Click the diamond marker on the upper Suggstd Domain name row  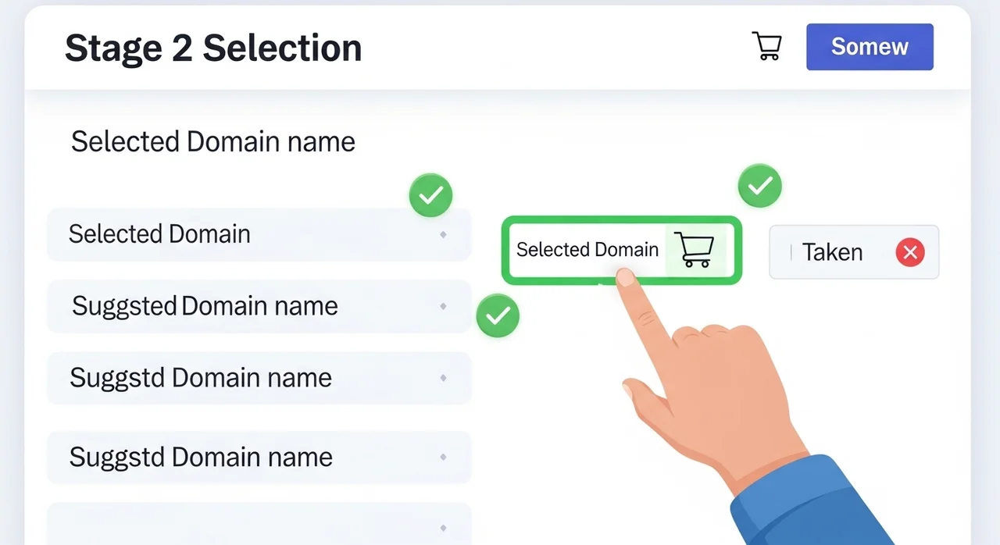pyautogui.click(x=443, y=378)
